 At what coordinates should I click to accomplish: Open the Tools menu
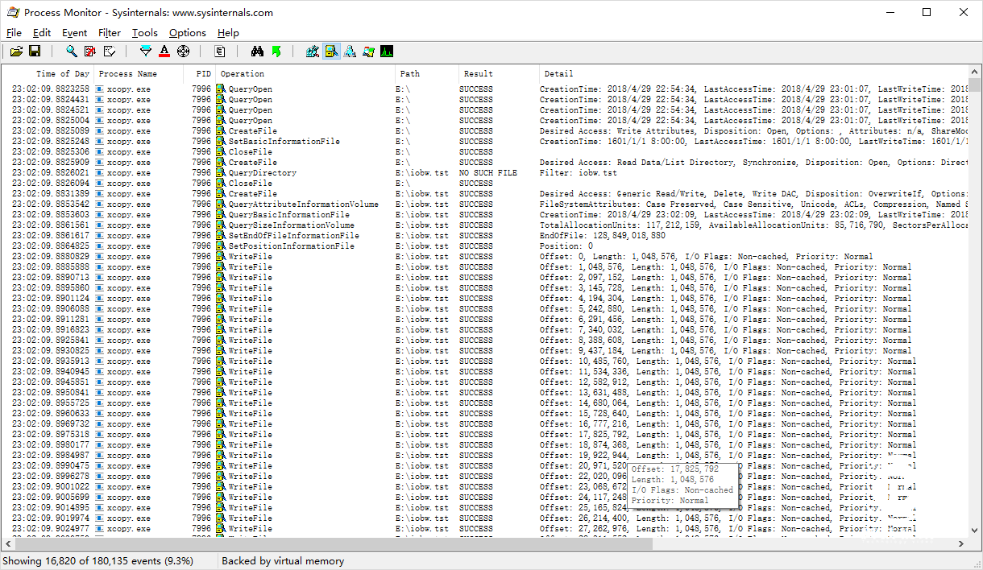tap(145, 33)
